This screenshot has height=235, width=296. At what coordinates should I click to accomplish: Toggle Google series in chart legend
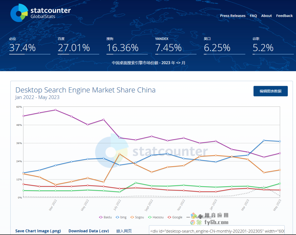click(175, 217)
